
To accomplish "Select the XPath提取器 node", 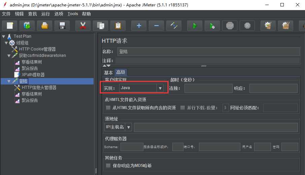I will (33, 75).
